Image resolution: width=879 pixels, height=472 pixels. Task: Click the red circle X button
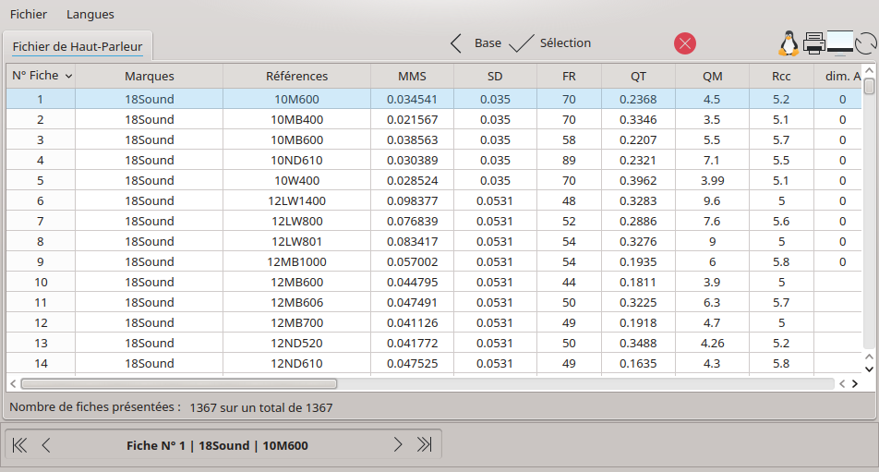(x=684, y=43)
